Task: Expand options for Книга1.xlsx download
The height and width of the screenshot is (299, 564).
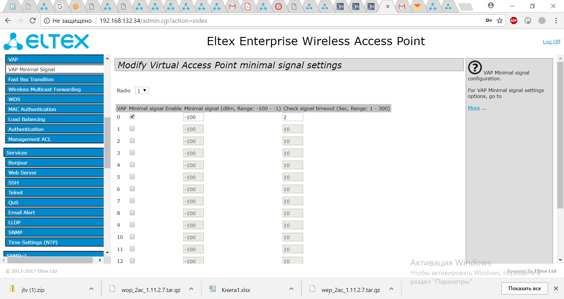Action: 291,289
